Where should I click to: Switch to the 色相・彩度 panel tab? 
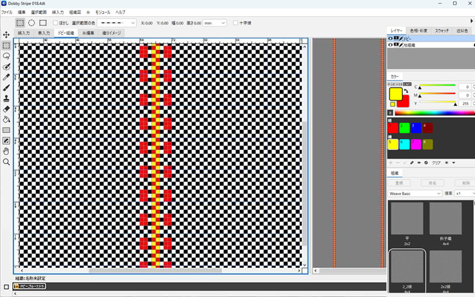418,31
